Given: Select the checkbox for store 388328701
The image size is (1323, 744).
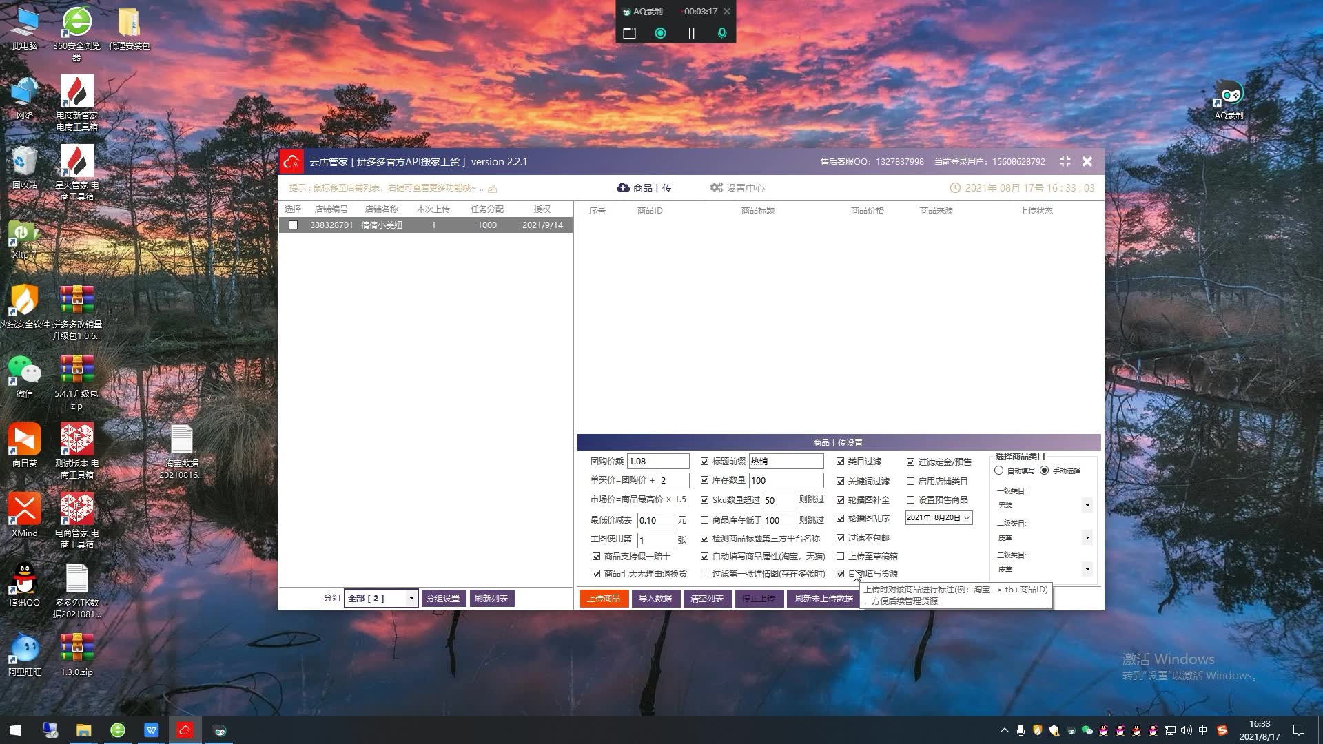Looking at the screenshot, I should pyautogui.click(x=294, y=225).
